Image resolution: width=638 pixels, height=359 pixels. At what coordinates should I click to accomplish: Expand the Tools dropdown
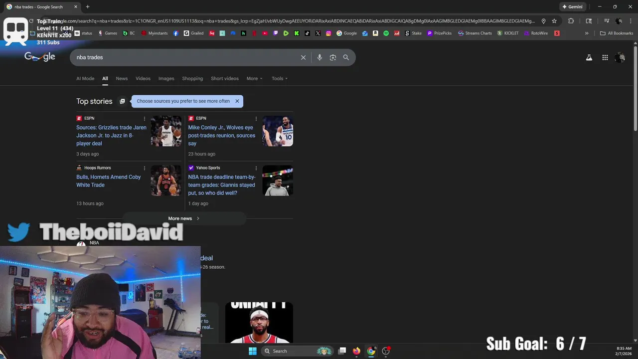pyautogui.click(x=280, y=78)
